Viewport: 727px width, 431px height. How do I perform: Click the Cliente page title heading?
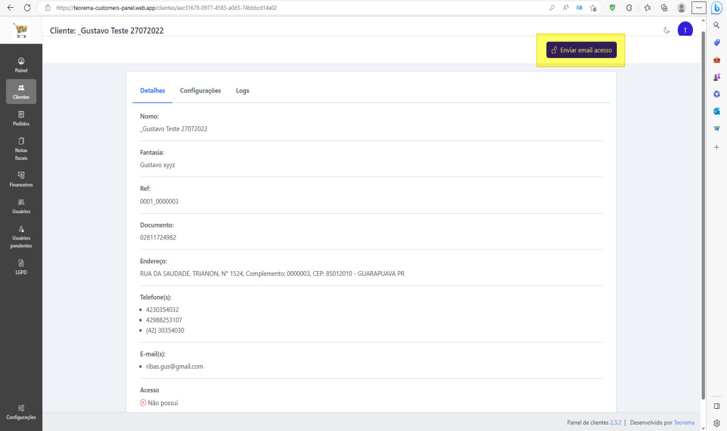pyautogui.click(x=107, y=31)
